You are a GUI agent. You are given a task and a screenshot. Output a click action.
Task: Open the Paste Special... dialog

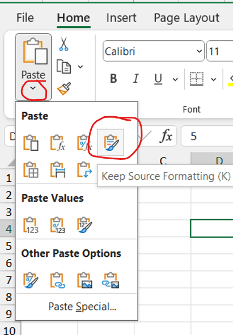pyautogui.click(x=82, y=307)
